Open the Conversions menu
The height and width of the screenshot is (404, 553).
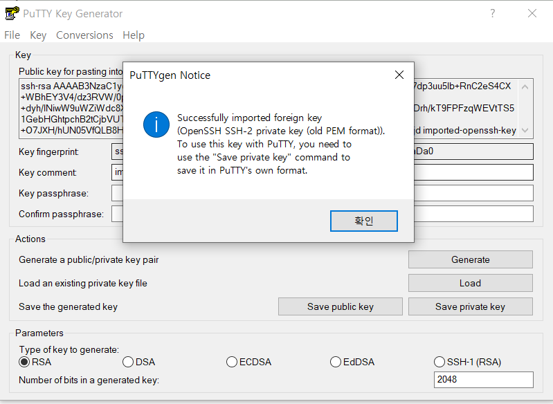click(x=84, y=35)
